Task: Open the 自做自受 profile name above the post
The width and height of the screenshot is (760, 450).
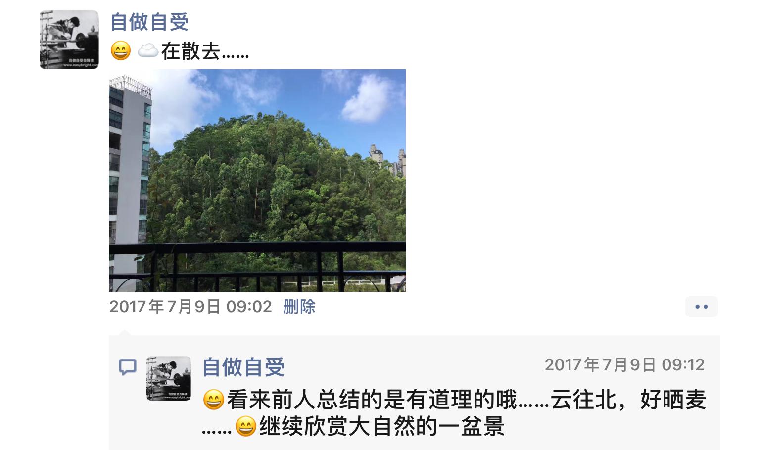Action: pyautogui.click(x=149, y=22)
